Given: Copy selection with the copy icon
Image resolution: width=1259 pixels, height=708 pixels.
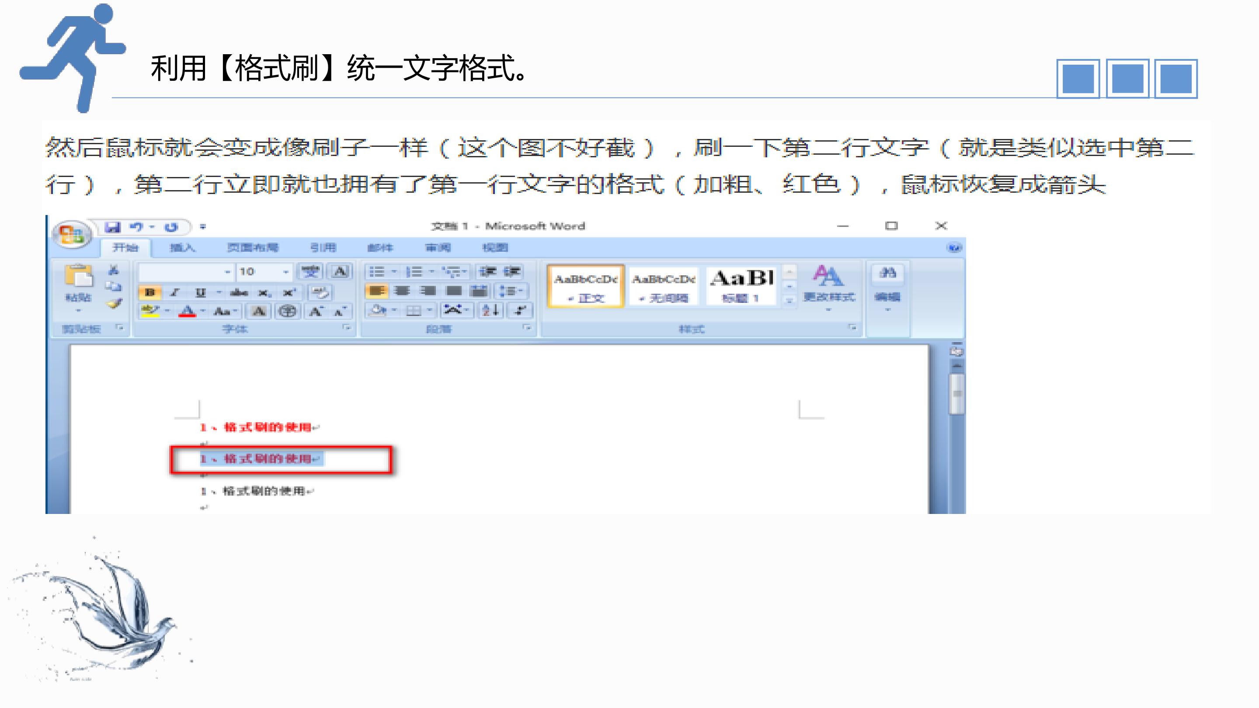Looking at the screenshot, I should click(113, 286).
